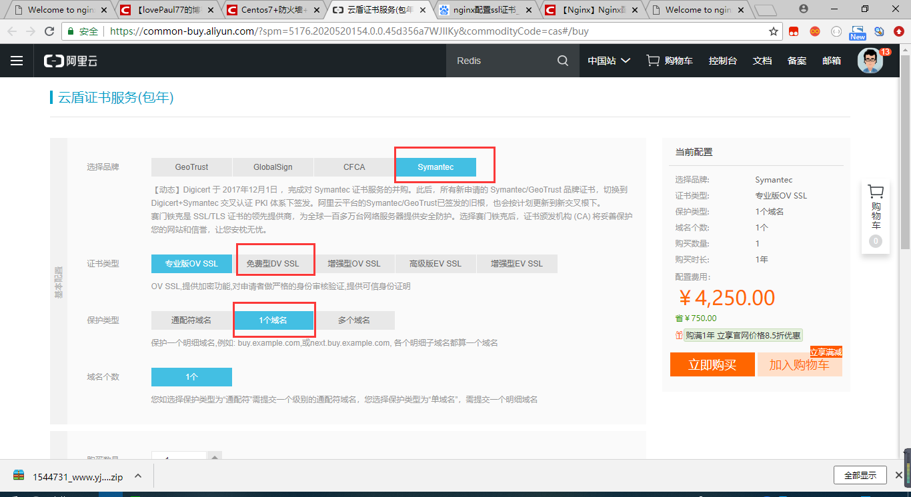Open 控制台 console in the header
Image resolution: width=911 pixels, height=497 pixels.
723,61
